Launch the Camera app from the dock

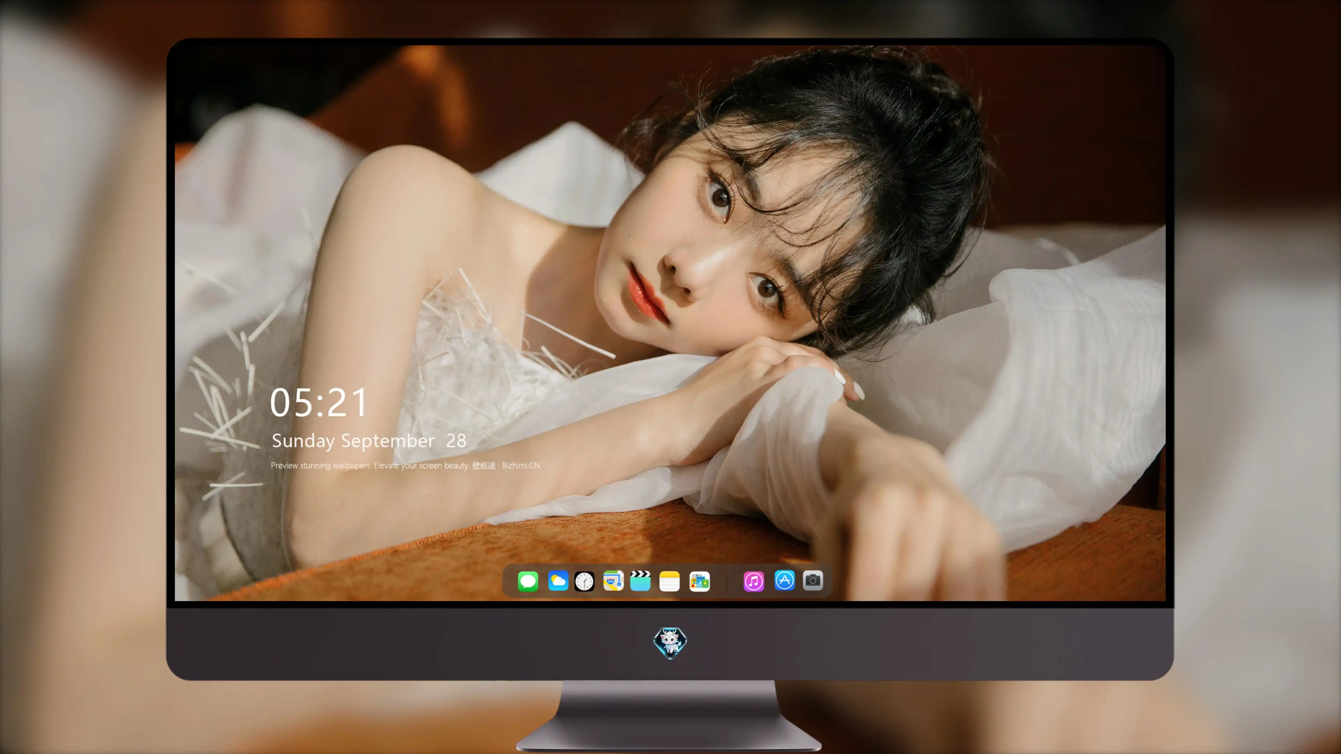813,580
